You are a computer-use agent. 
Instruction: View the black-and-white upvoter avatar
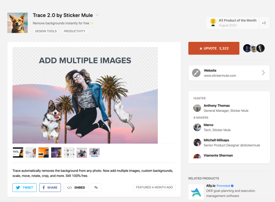(x=261, y=48)
